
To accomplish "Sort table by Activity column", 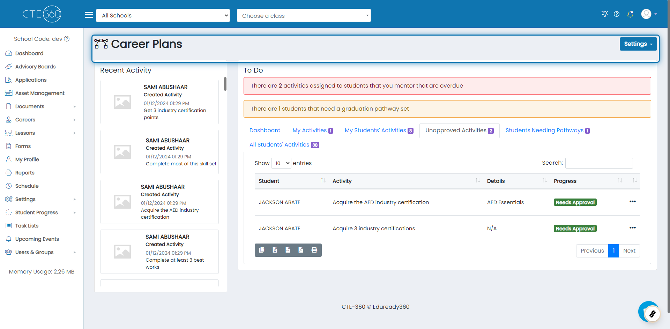I will pyautogui.click(x=406, y=181).
